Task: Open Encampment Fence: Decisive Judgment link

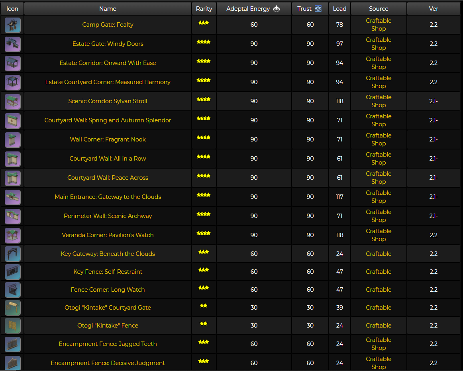Action: (x=108, y=363)
